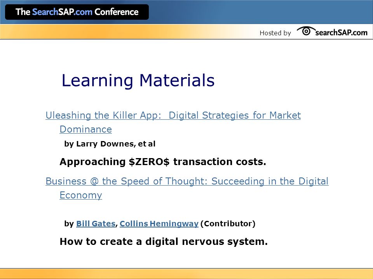Select text 'How to create a digital nervous system.'
The width and height of the screenshot is (373, 279).
(x=164, y=241)
